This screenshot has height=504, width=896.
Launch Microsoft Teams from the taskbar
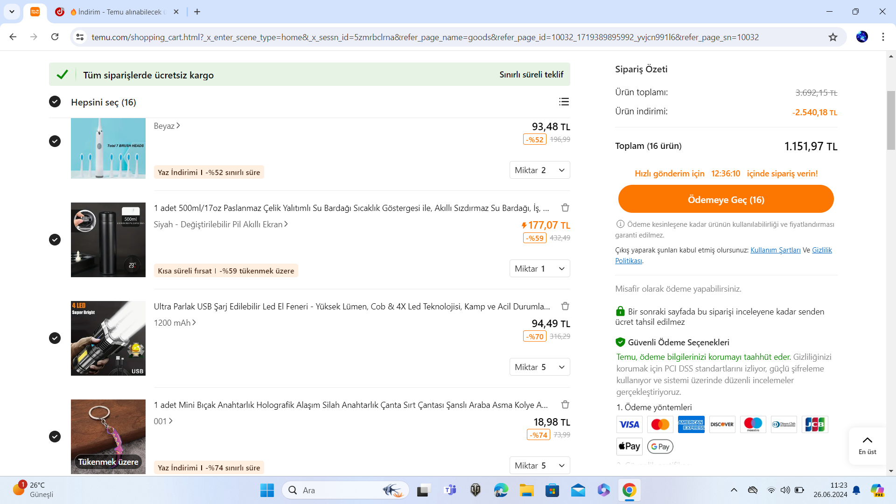tap(450, 490)
